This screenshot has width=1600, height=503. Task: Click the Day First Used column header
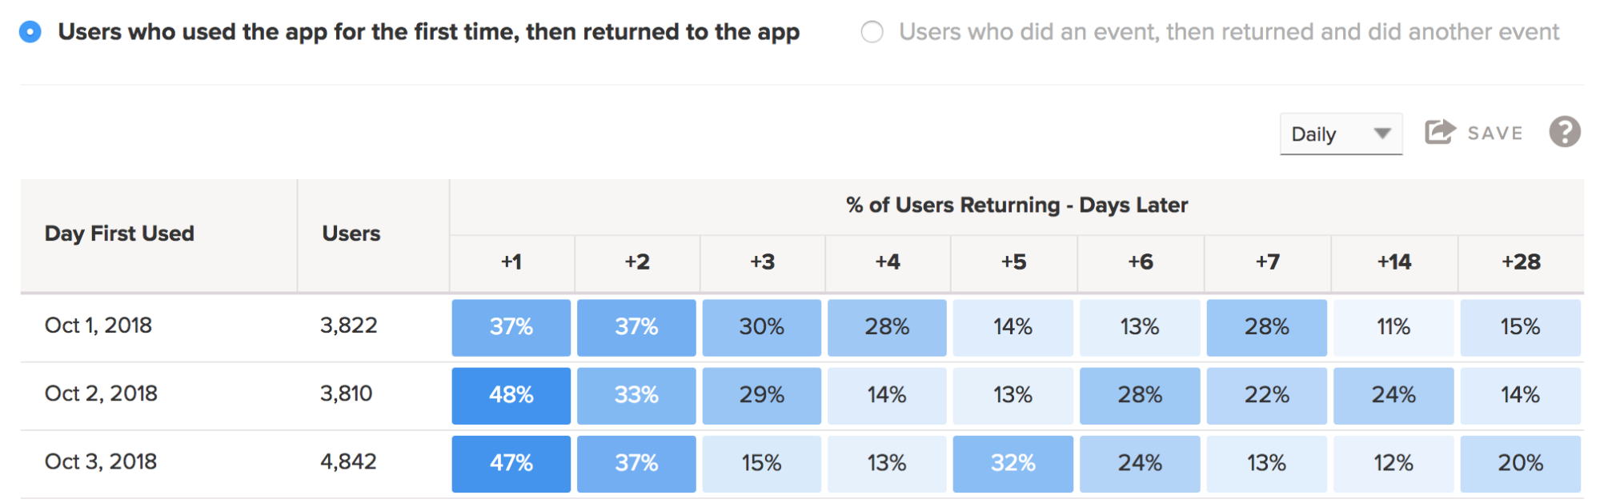pyautogui.click(x=119, y=234)
